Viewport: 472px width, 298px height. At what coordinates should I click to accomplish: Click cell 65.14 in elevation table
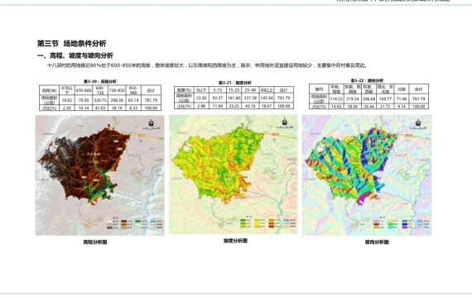(x=133, y=100)
